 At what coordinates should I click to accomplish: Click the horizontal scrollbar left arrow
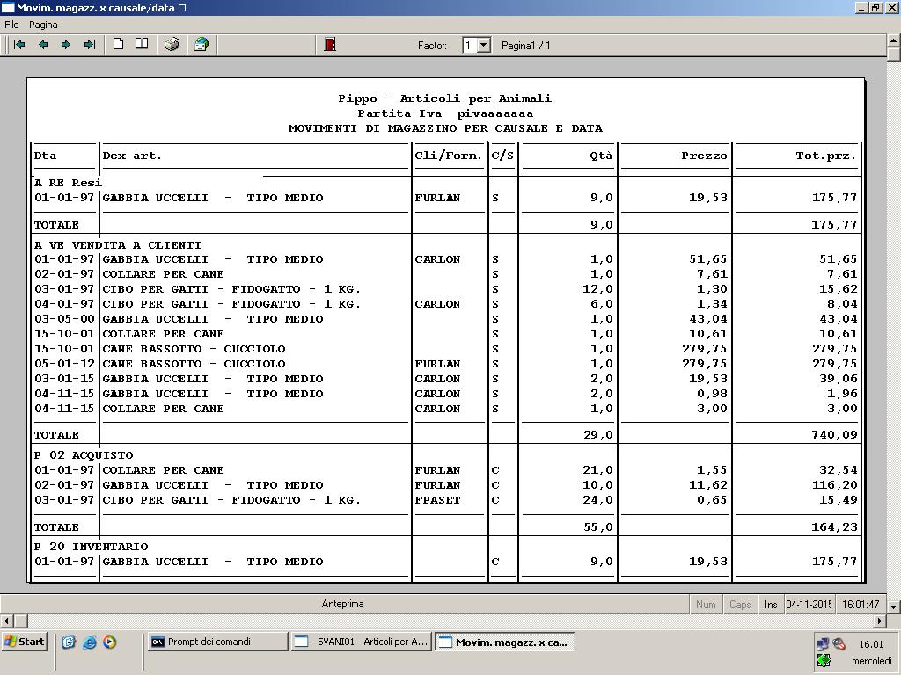pos(7,621)
